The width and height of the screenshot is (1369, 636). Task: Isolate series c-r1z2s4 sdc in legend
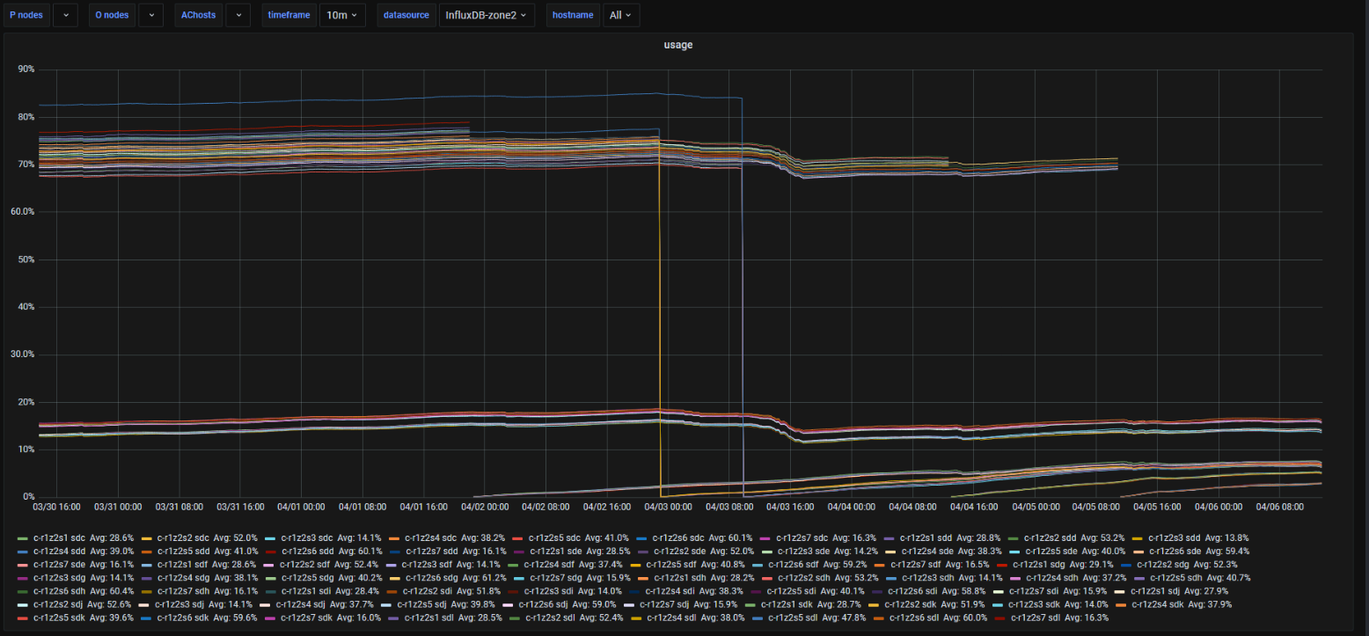(x=431, y=537)
